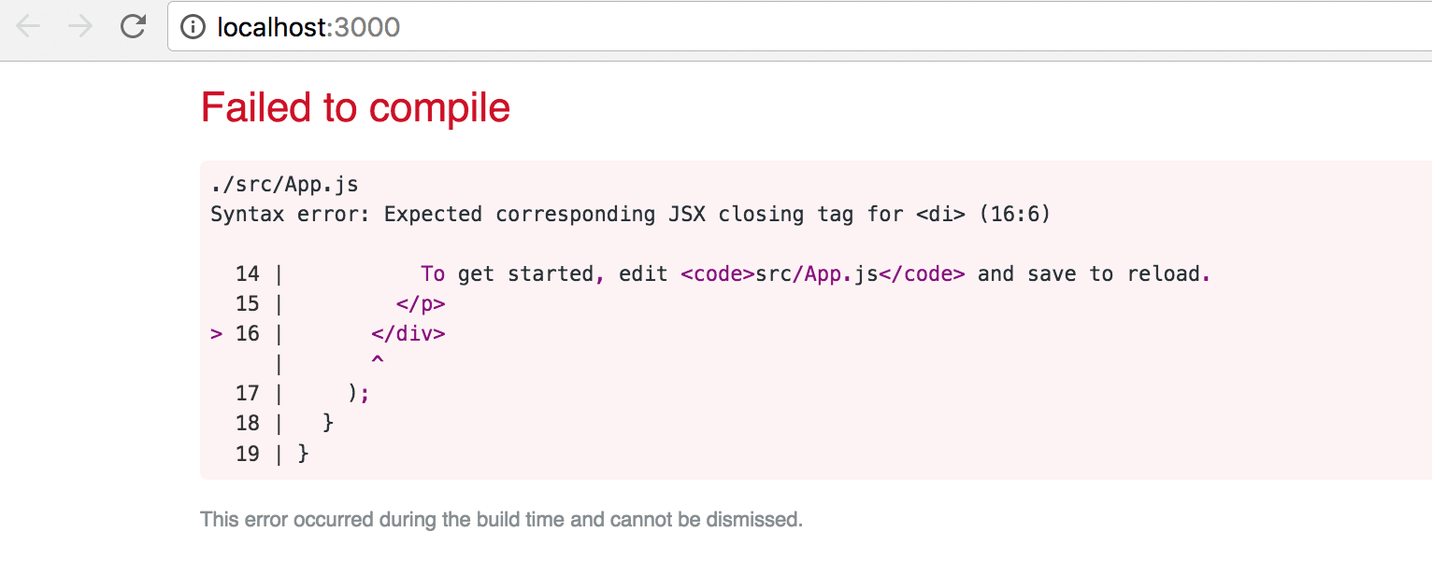Click the closing </div> tag on line 16

click(408, 334)
